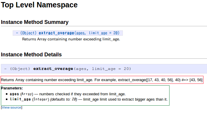This screenshot has height=113, width=207.
Task: Open the extract_overage summary link
Action: 56,33
